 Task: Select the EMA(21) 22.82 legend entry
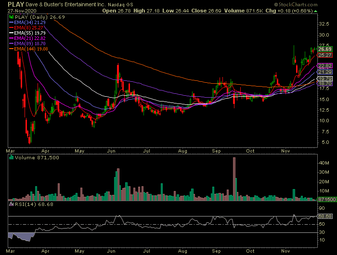[27, 38]
